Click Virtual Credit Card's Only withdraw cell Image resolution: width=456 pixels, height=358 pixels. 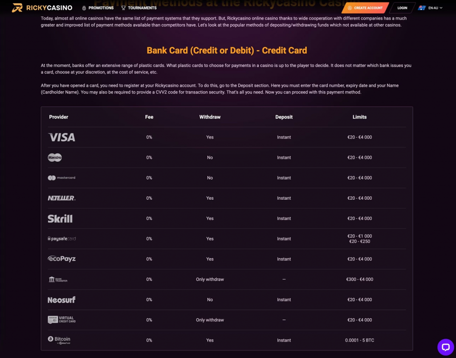(x=210, y=320)
